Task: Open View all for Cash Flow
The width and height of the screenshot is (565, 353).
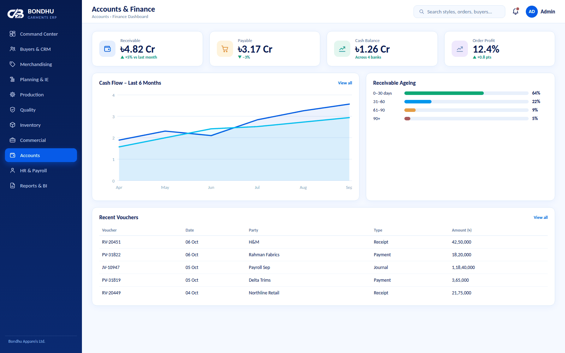Action: (x=345, y=83)
